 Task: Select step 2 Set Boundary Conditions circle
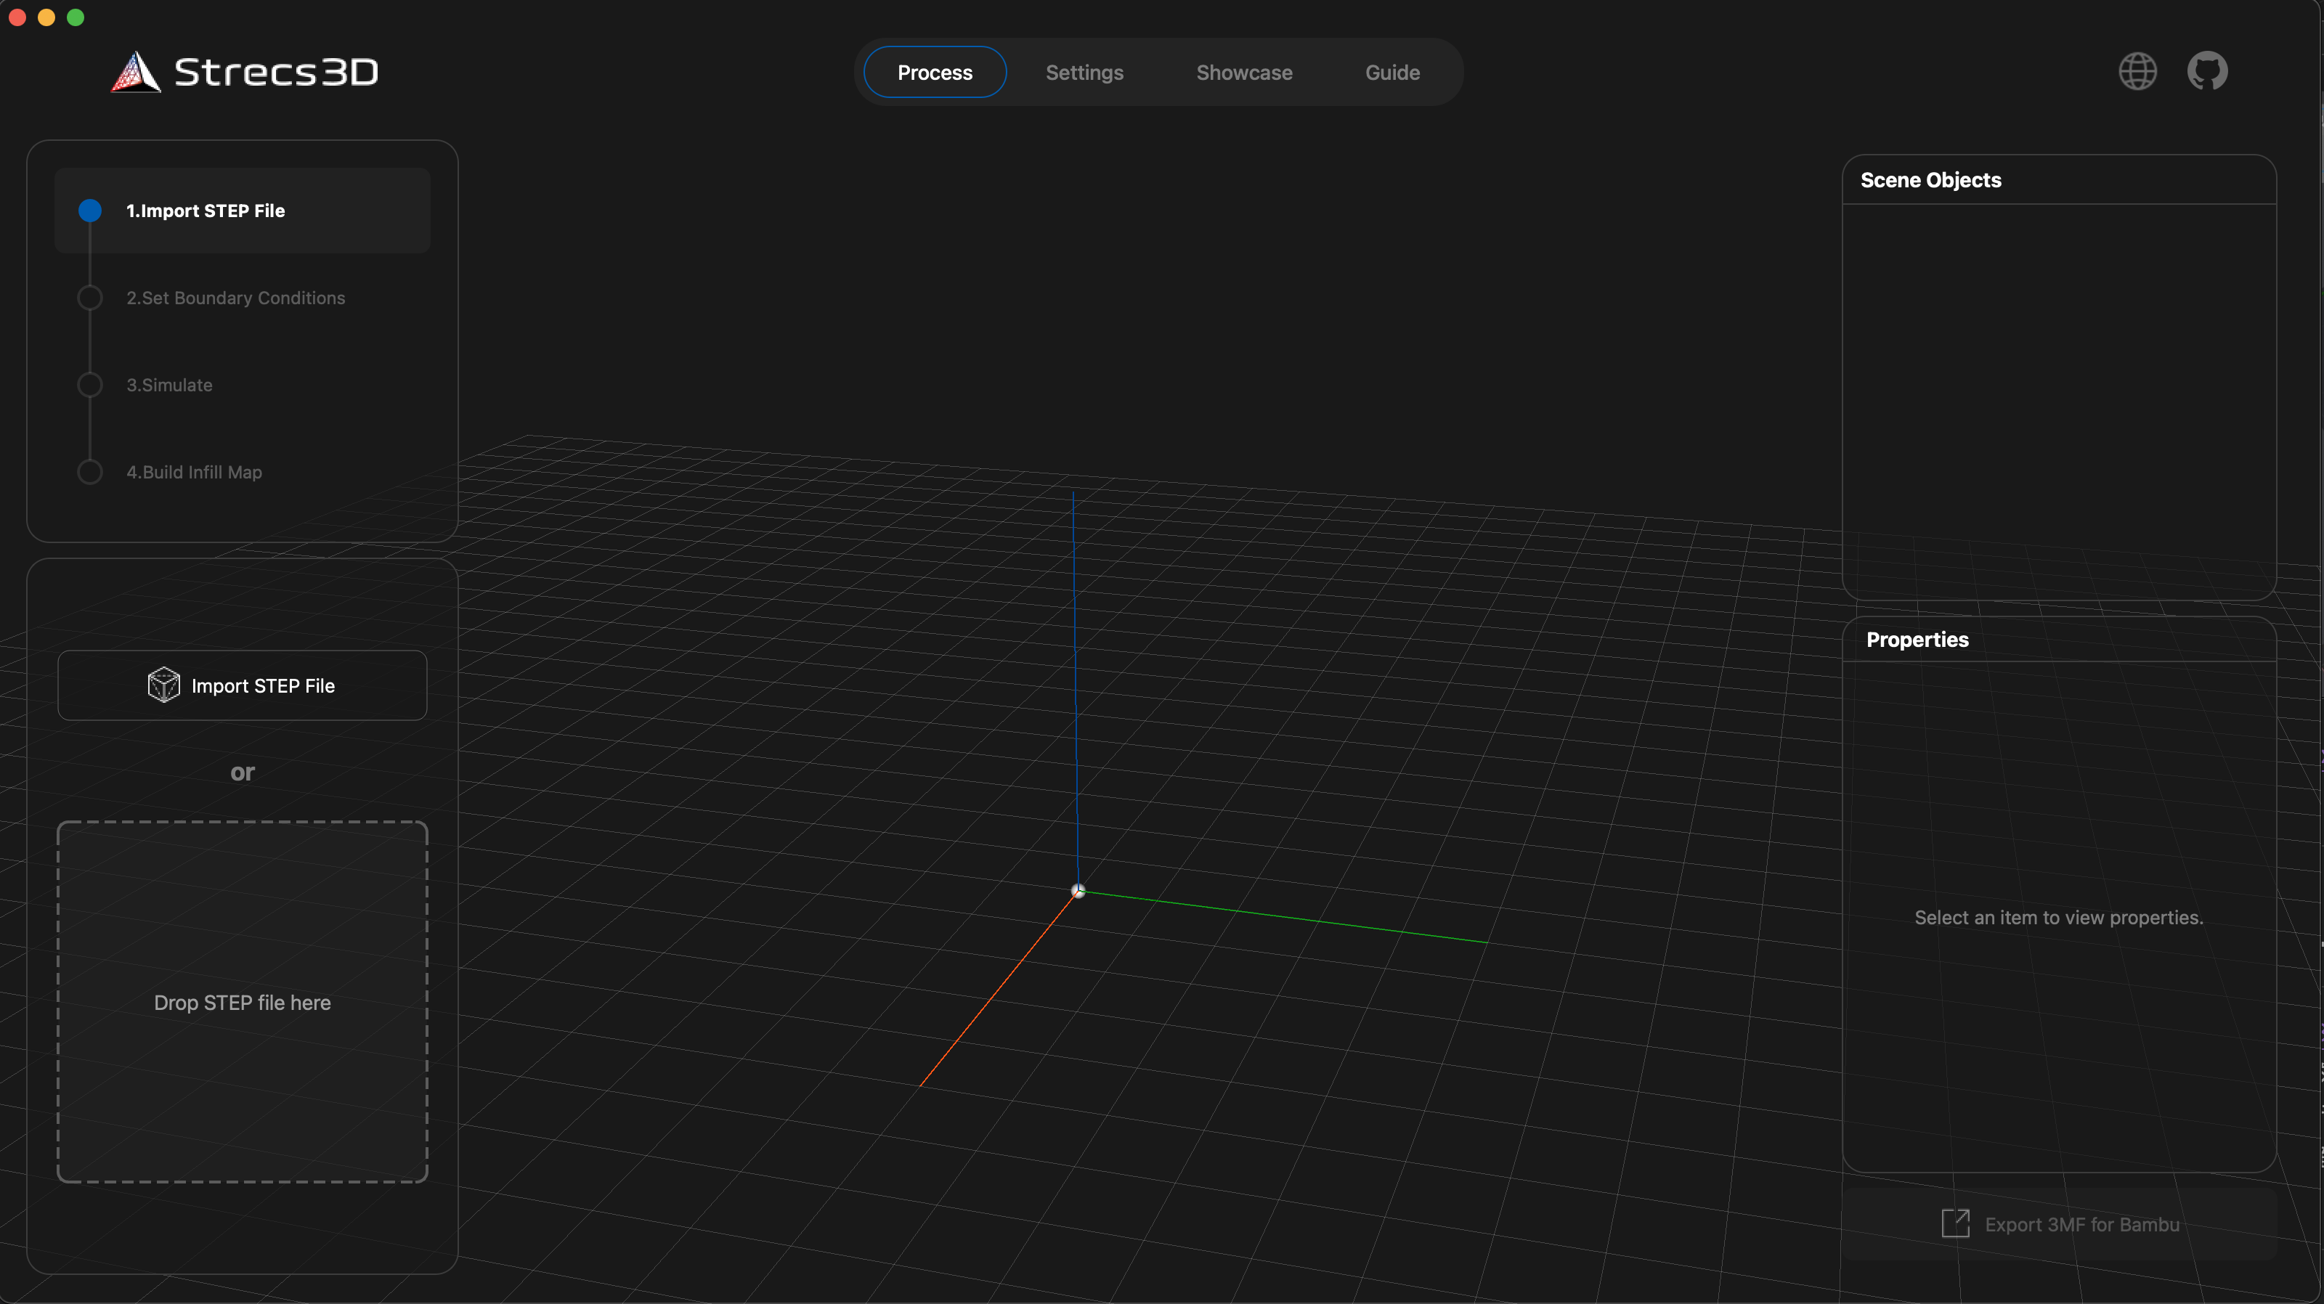90,298
